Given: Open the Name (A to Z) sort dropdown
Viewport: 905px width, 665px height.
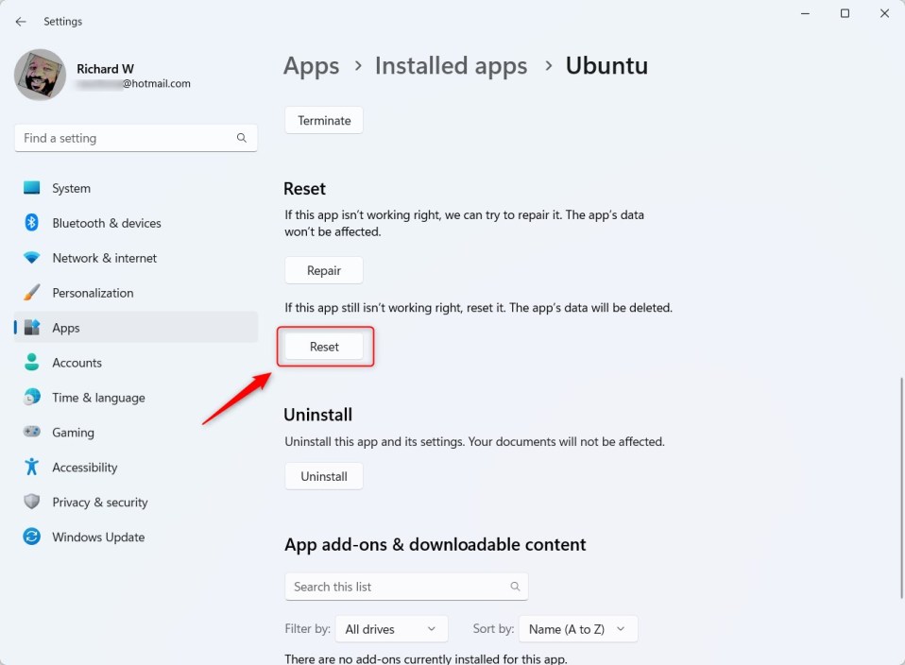Looking at the screenshot, I should (x=577, y=628).
